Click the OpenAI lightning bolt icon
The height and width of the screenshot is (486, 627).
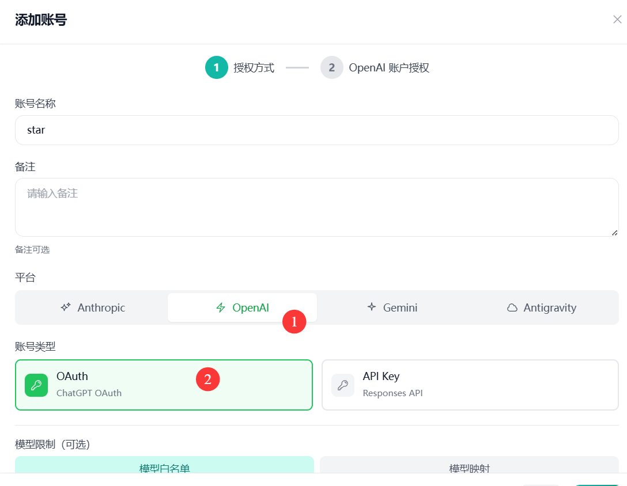coord(221,307)
